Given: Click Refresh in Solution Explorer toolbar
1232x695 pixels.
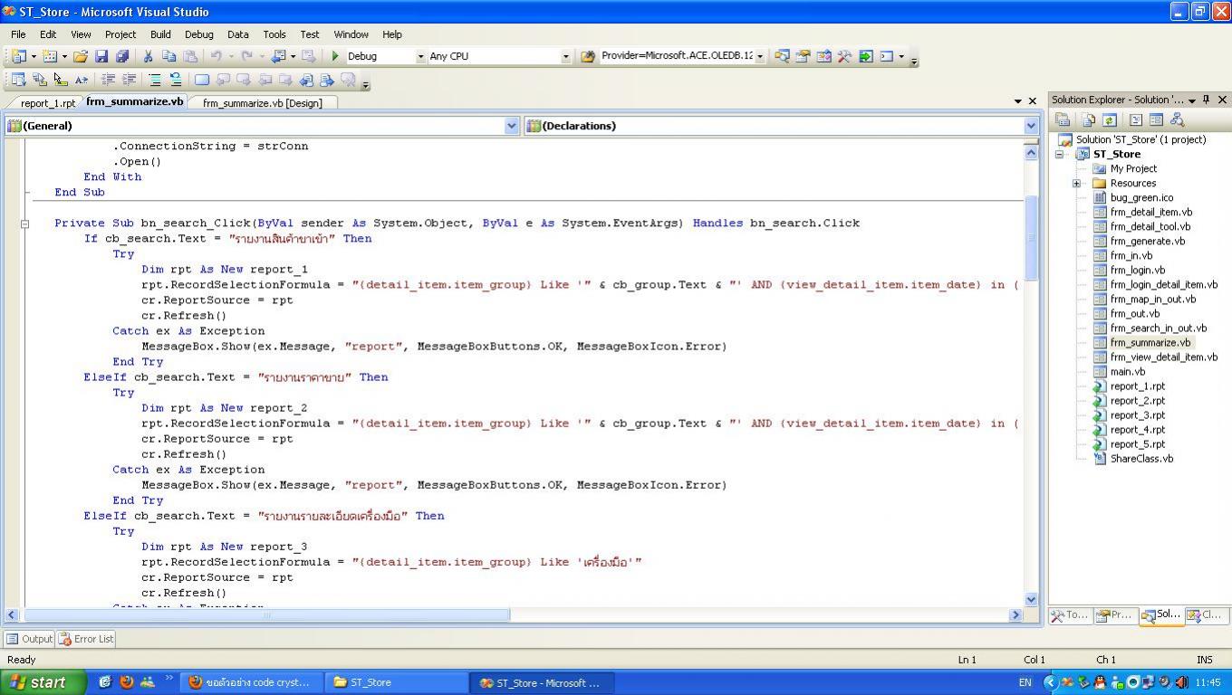Looking at the screenshot, I should click(1109, 119).
